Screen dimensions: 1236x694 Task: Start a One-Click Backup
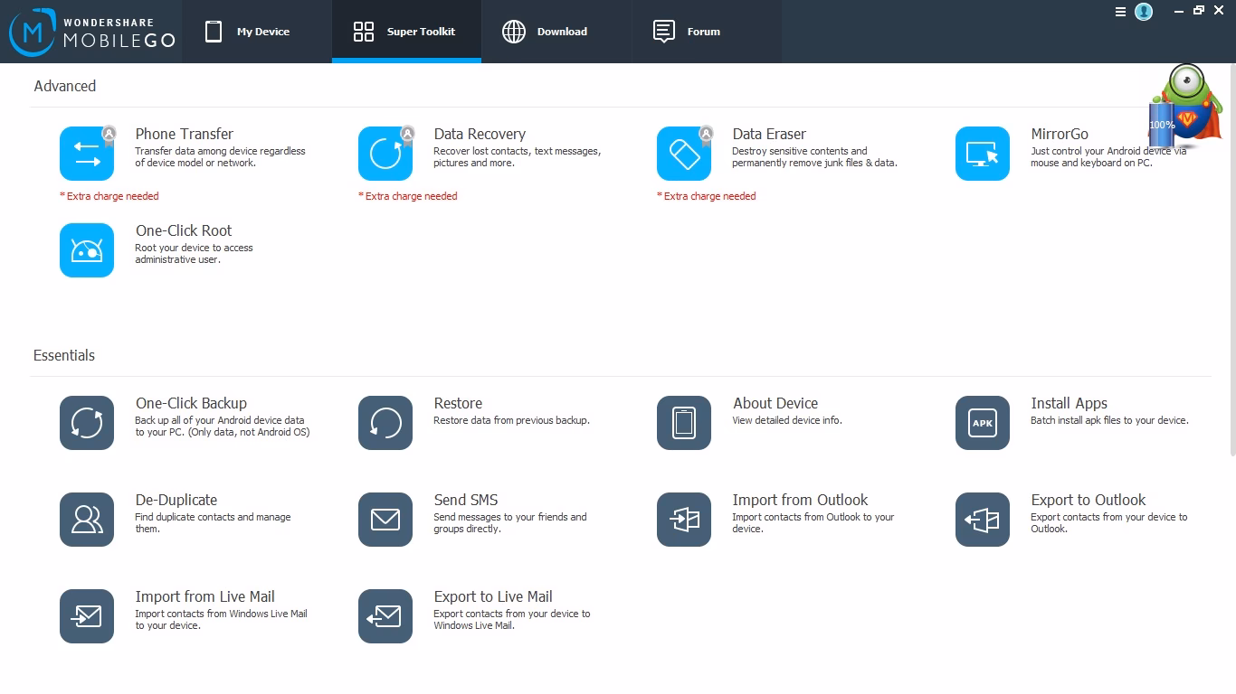[x=87, y=422]
